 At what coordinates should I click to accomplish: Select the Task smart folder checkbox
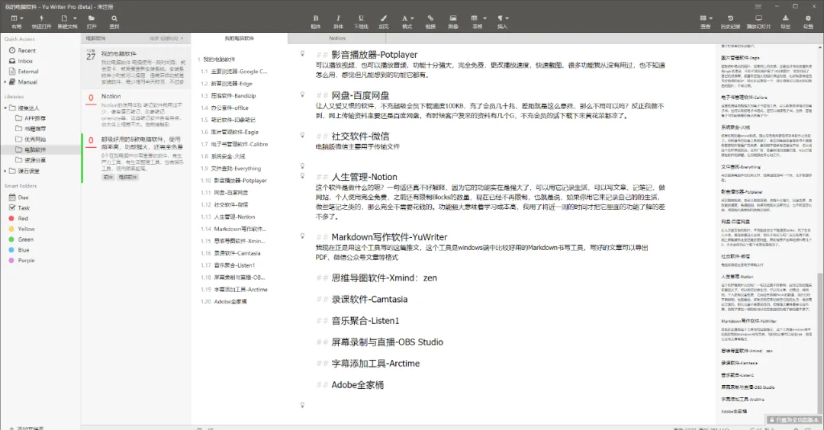click(x=12, y=208)
